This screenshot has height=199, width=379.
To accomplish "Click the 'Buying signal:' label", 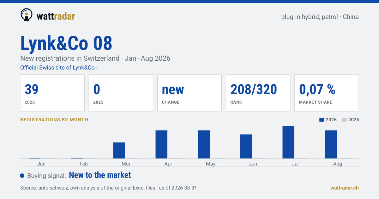I will 46,176.
